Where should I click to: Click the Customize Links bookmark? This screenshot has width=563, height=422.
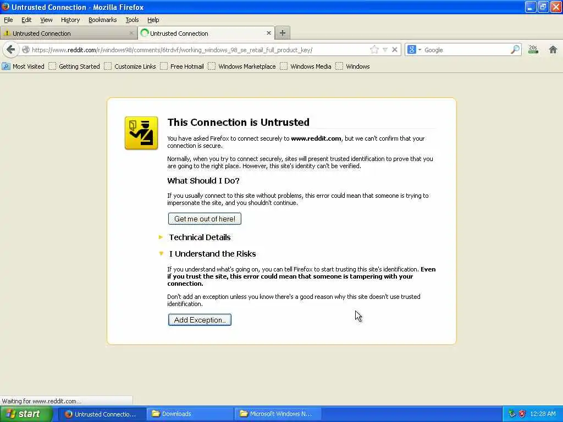(130, 66)
